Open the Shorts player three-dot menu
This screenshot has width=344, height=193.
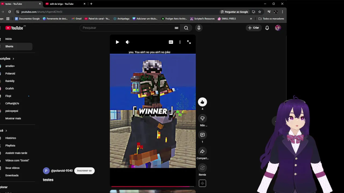pos(180,42)
